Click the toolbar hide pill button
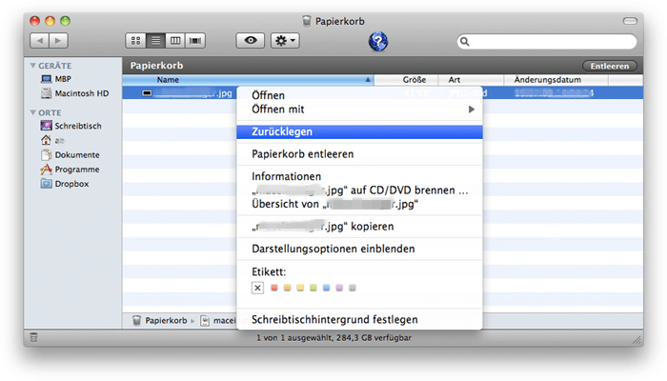This screenshot has height=381, width=667. coord(630,21)
